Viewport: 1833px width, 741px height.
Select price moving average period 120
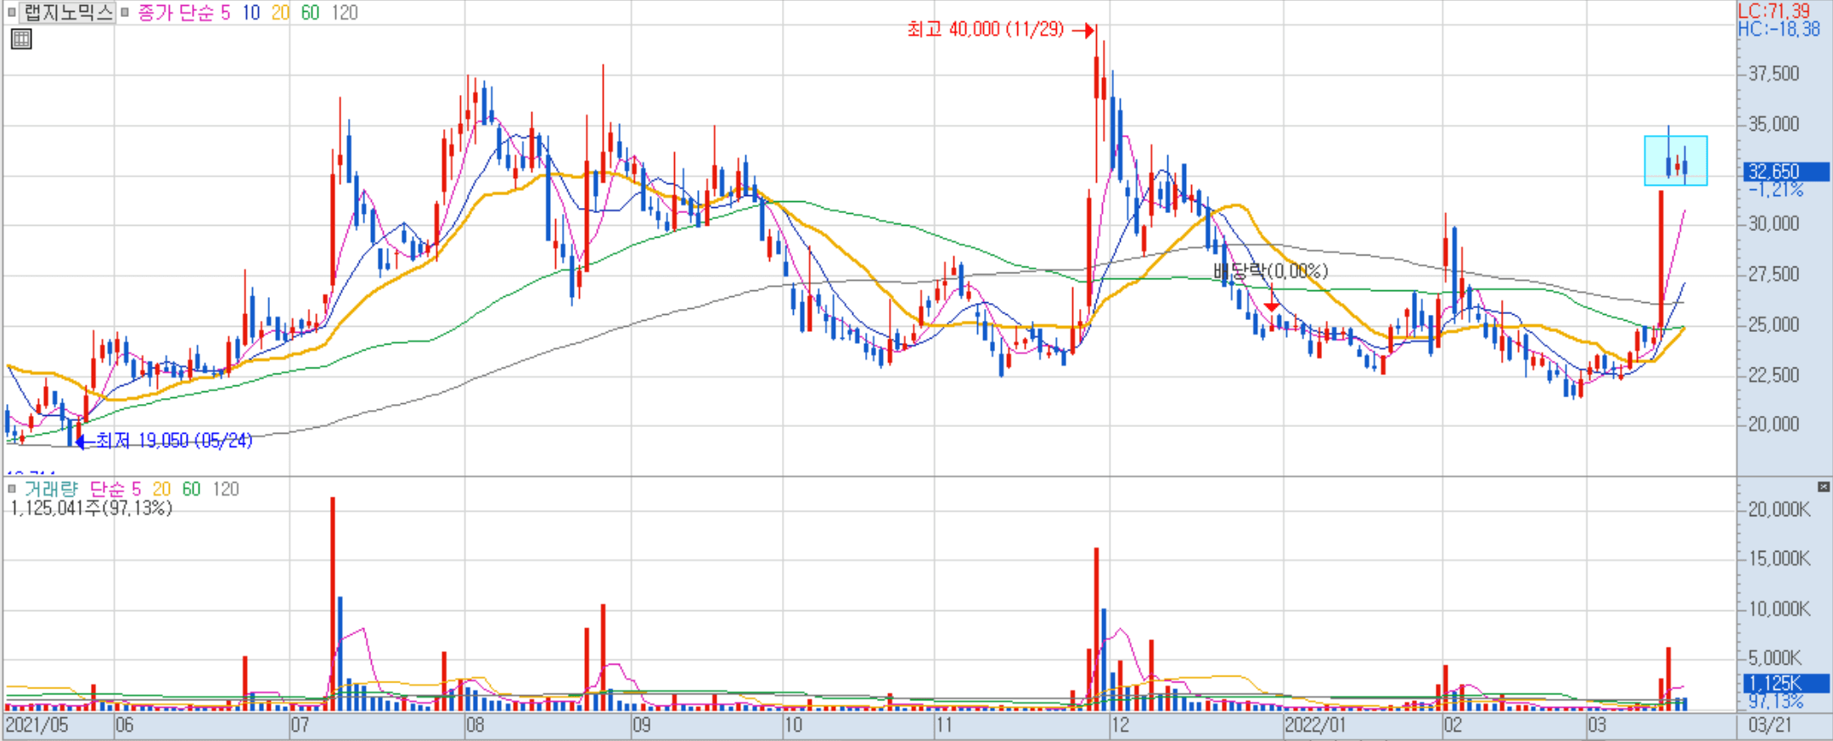[x=344, y=13]
